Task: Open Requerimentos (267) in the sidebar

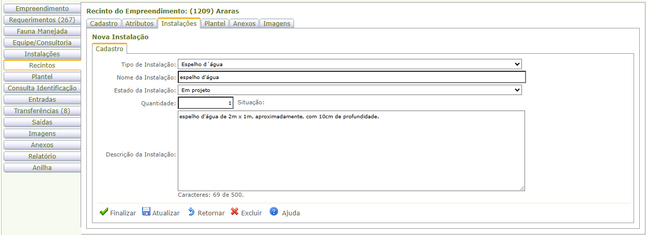Action: [x=42, y=20]
